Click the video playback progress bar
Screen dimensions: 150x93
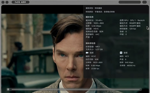[x=76, y=89]
